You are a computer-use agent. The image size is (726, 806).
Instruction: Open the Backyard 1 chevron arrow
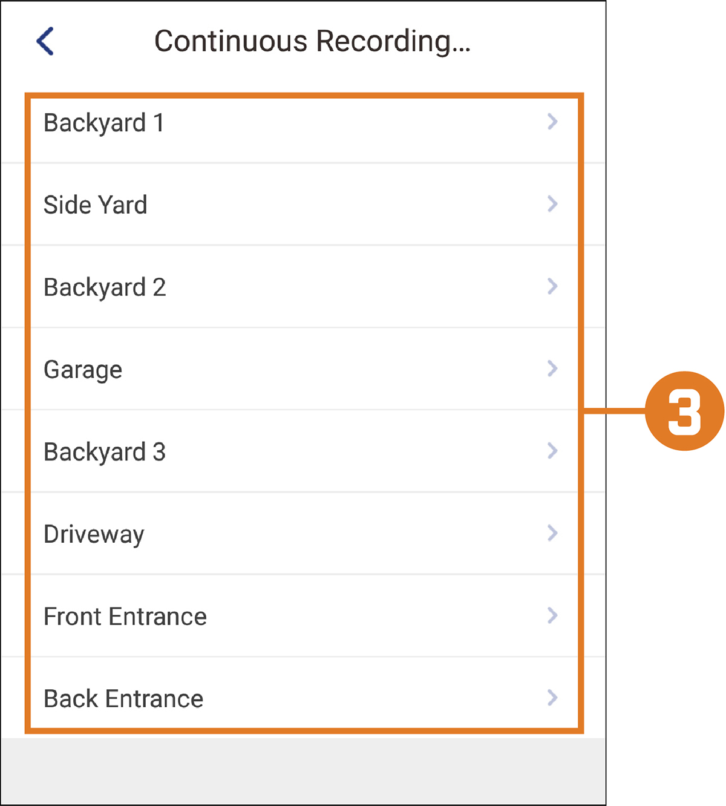[x=552, y=122]
